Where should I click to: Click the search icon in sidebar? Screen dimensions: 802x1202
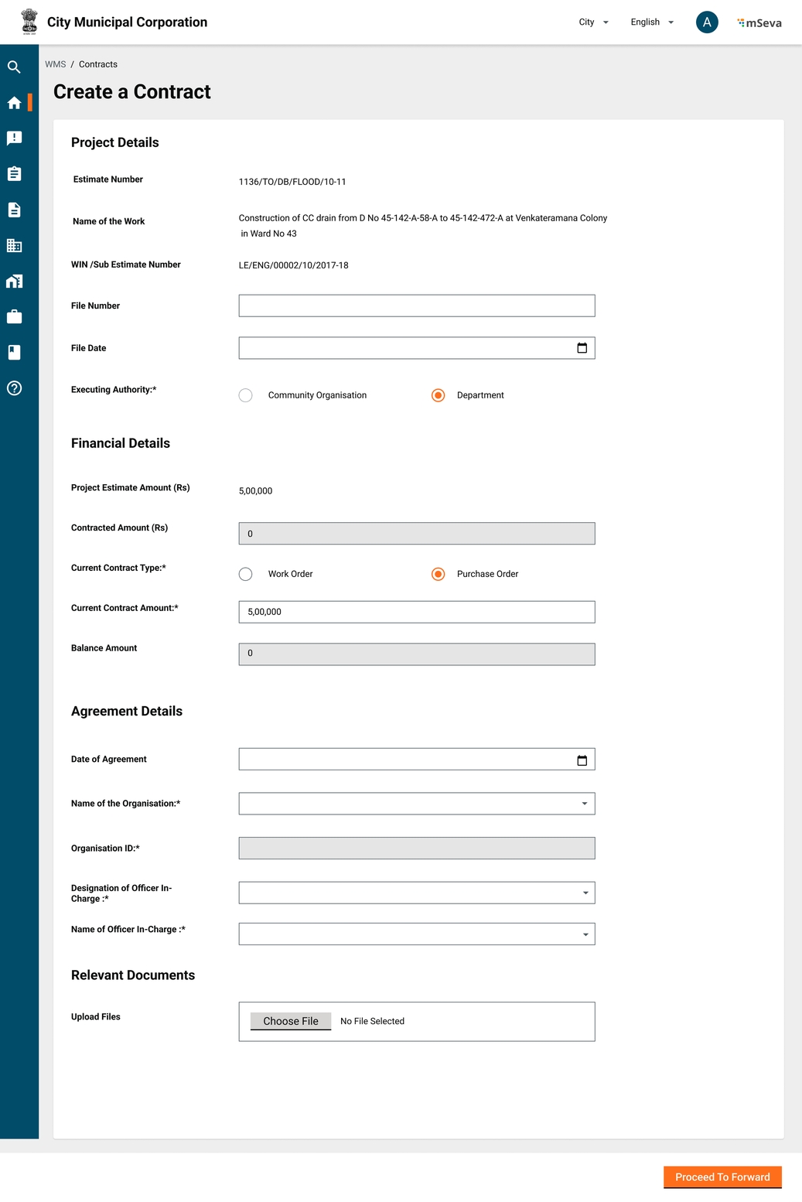14,67
